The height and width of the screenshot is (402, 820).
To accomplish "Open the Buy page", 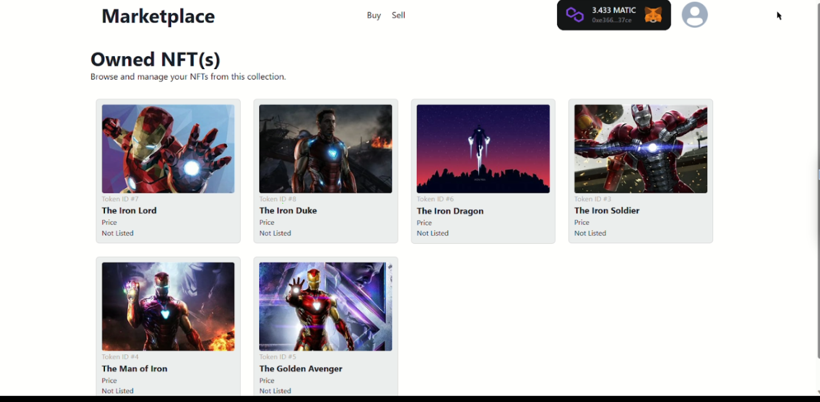I will (374, 15).
